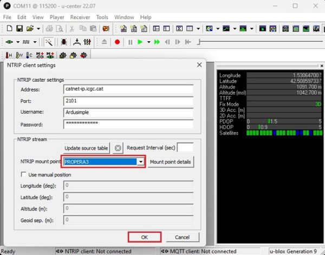The width and height of the screenshot is (325, 255).
Task: Click the Update source table button
Action: pyautogui.click(x=87, y=148)
